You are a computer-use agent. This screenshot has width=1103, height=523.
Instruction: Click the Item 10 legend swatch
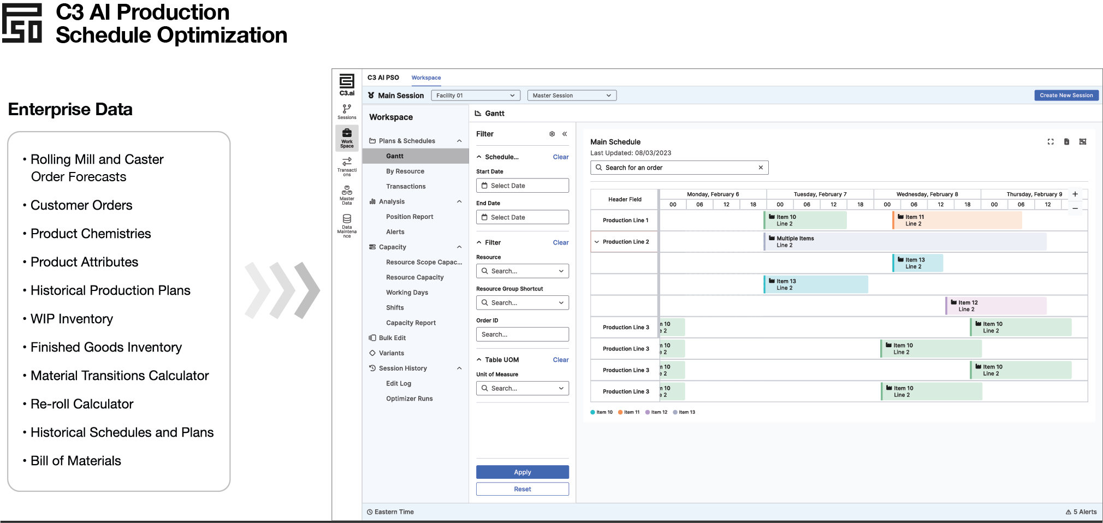(x=592, y=412)
